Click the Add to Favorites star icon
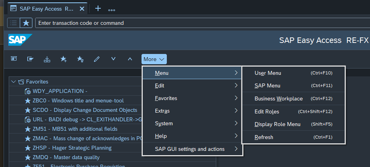 tap(64, 59)
